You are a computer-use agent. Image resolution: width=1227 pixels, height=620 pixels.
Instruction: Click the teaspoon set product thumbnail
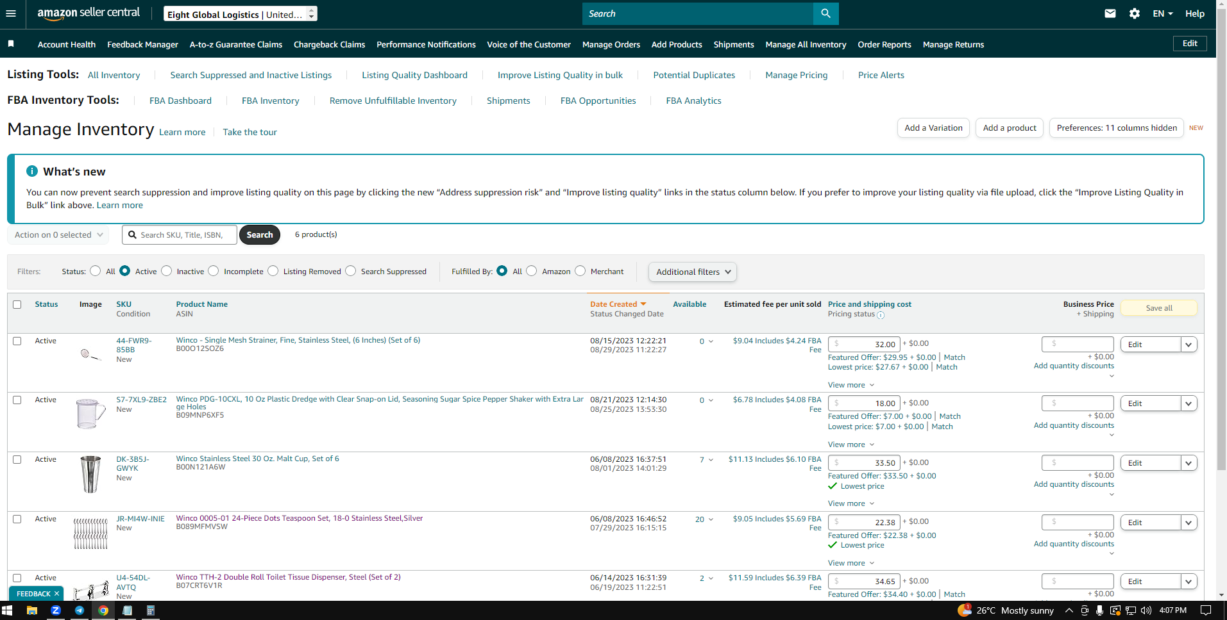tap(90, 534)
